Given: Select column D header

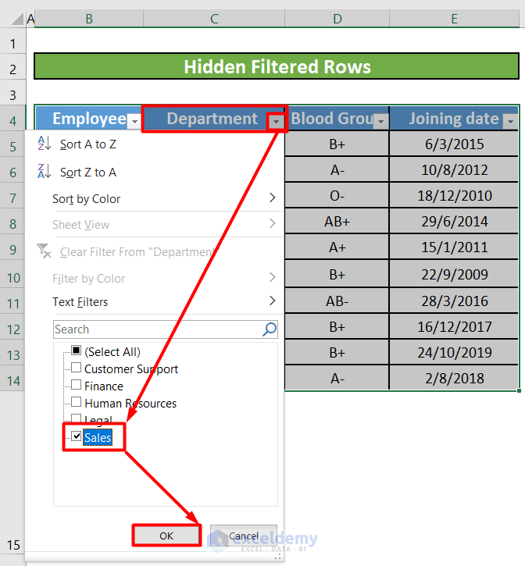Looking at the screenshot, I should pyautogui.click(x=337, y=19).
